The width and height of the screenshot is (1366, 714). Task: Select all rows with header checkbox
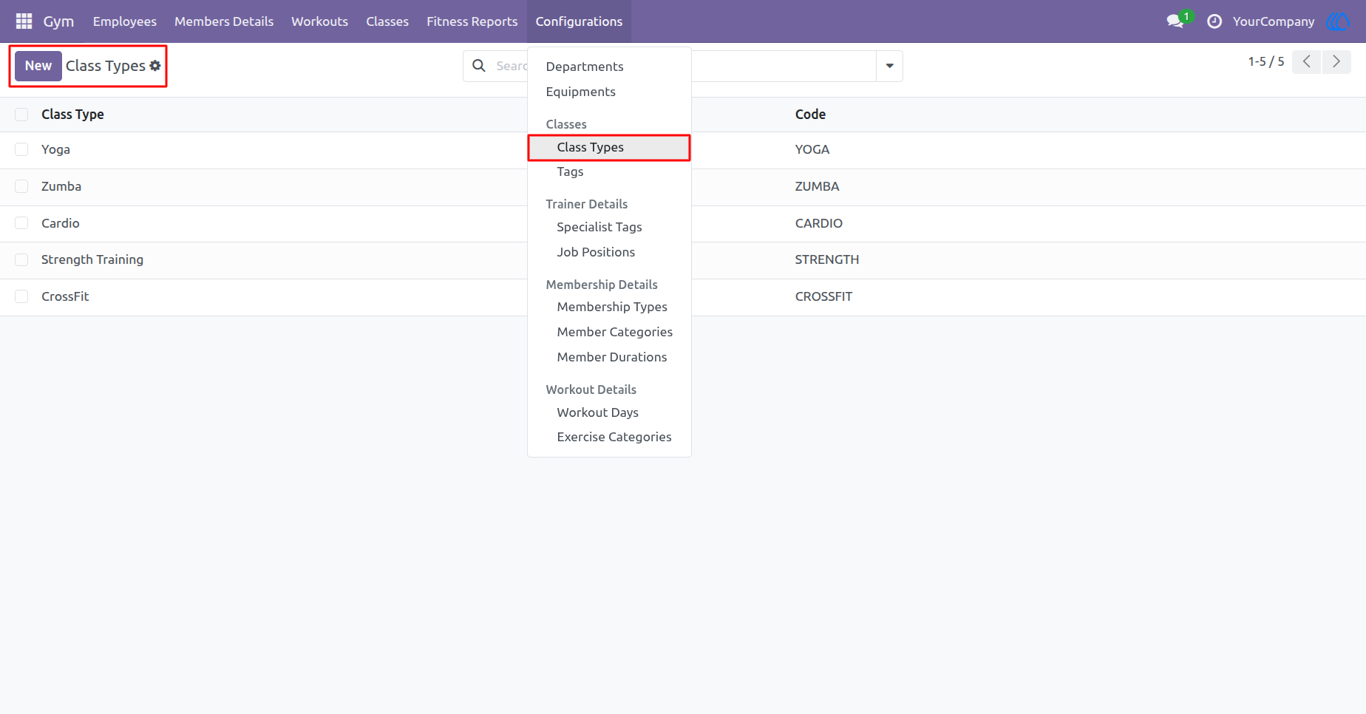21,115
